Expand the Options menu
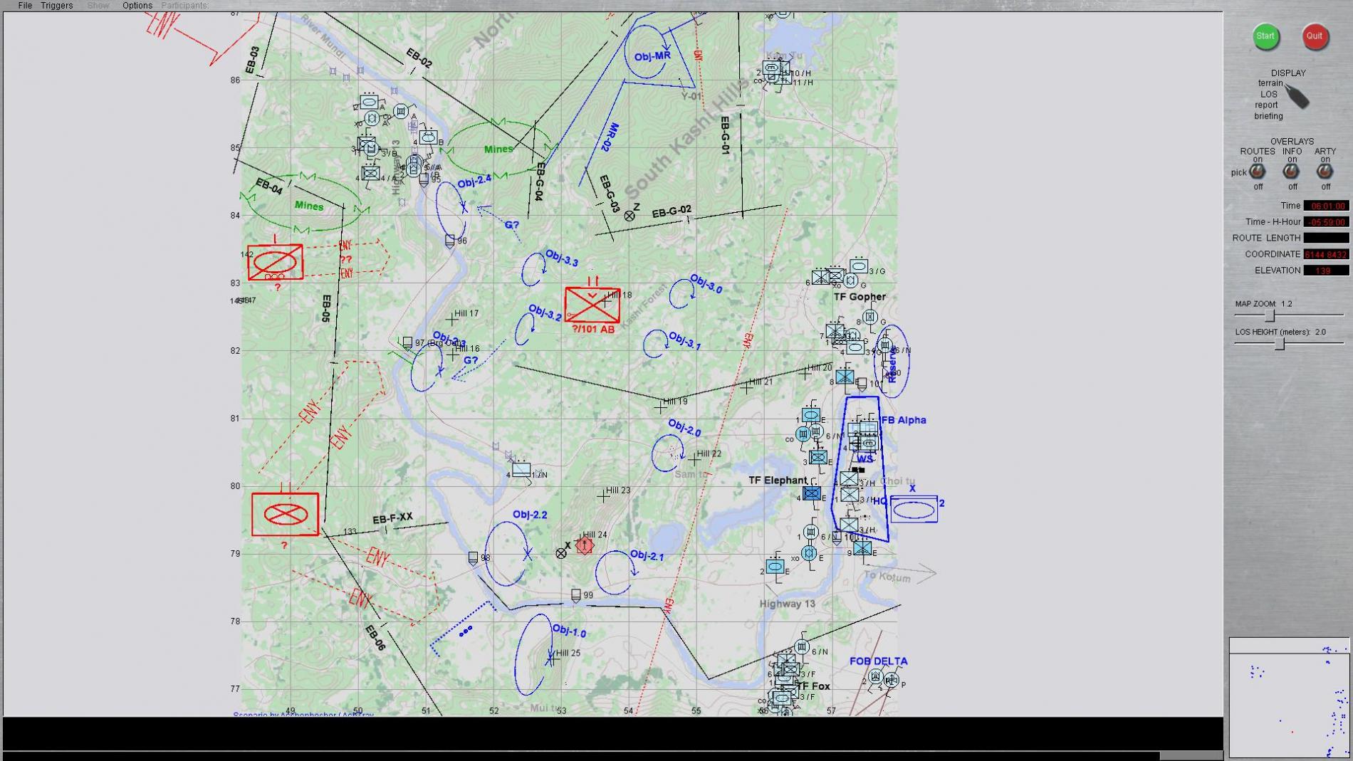The image size is (1353, 761). (x=137, y=6)
